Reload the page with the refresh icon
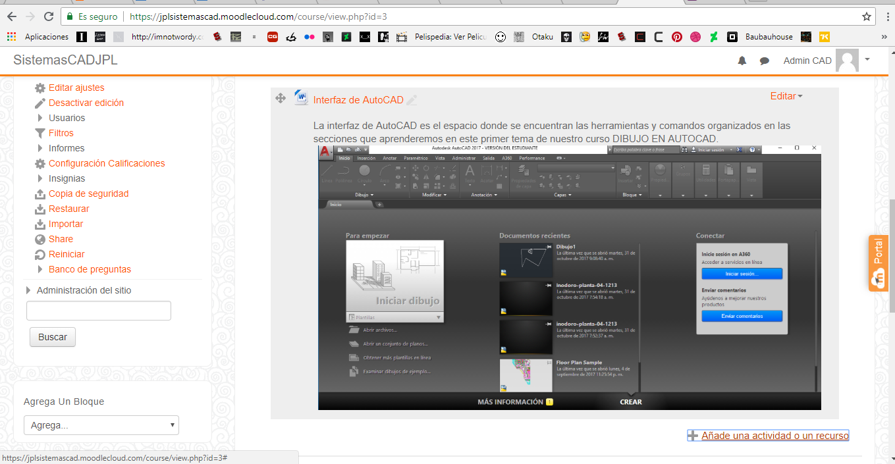Image resolution: width=895 pixels, height=464 pixels. pyautogui.click(x=48, y=16)
